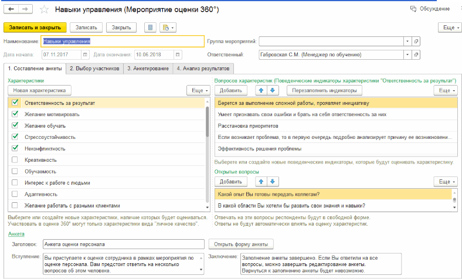Screen dimensions: 462x279
Task: Select 'Расстановка приоритетов' indicator row
Action: click(x=336, y=126)
